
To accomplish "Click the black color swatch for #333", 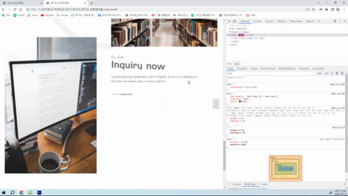I will pyautogui.click(x=240, y=101).
